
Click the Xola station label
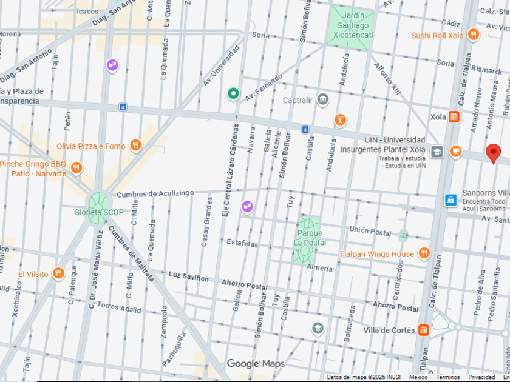coord(438,117)
